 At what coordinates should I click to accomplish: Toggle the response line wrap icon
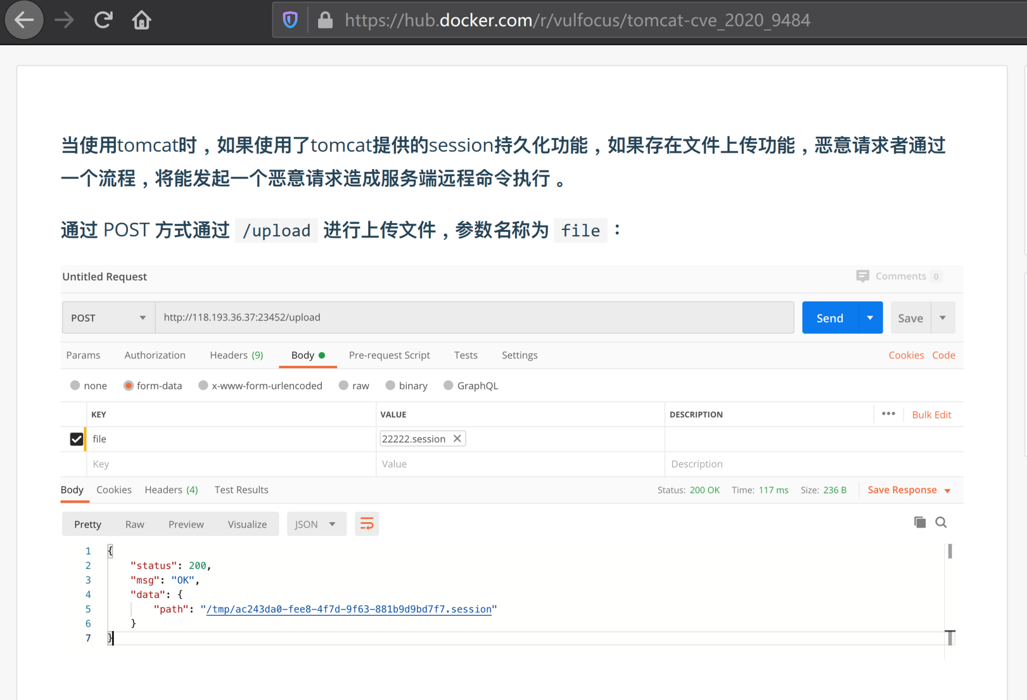(x=367, y=524)
